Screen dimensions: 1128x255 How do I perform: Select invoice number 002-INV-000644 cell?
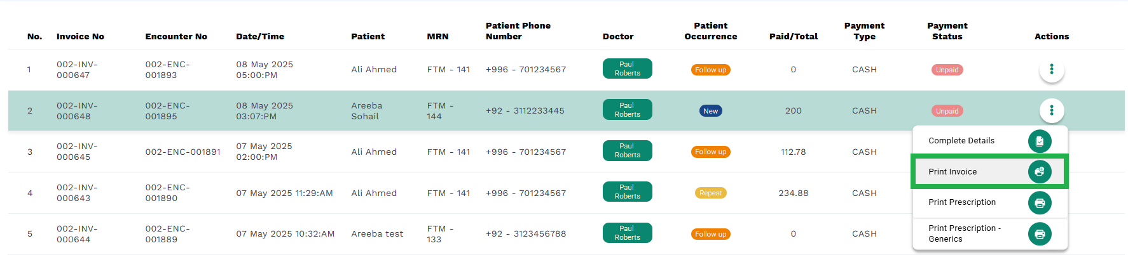tap(74, 234)
